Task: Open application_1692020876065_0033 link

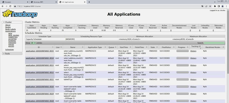Action: tap(40, 65)
